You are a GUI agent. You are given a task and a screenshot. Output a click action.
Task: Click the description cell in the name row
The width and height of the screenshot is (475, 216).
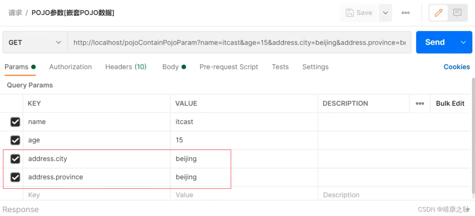(x=394, y=122)
